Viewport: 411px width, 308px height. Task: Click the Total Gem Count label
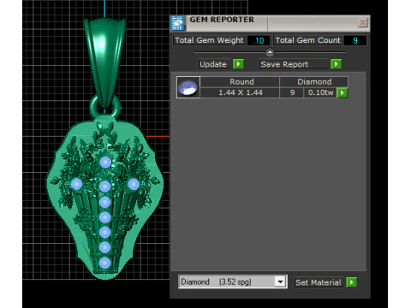308,40
